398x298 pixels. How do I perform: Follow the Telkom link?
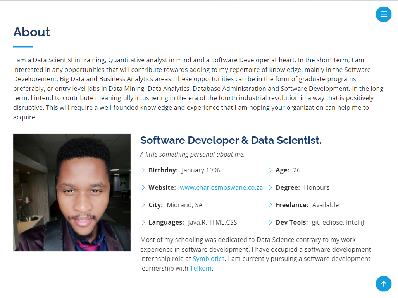(200, 268)
